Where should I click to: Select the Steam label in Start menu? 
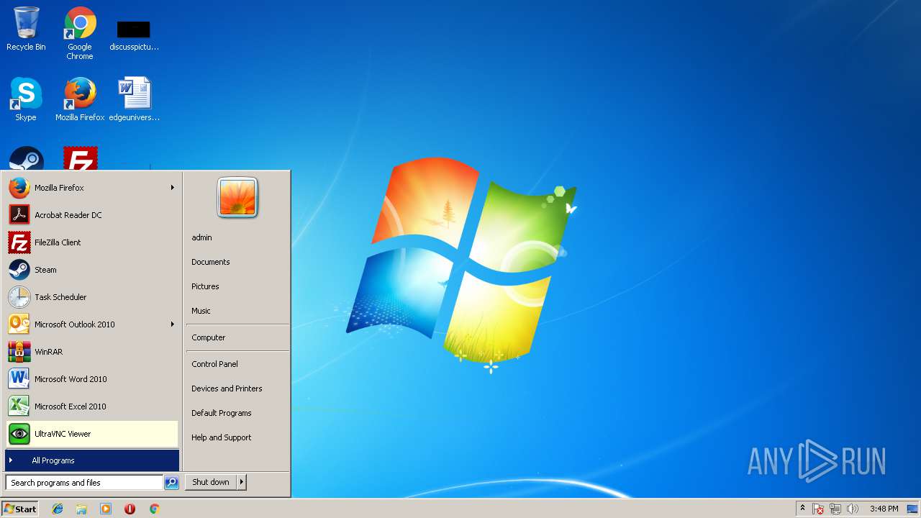pyautogui.click(x=45, y=270)
